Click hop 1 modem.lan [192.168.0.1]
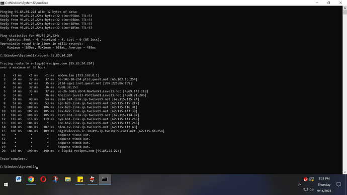The image size is (347, 195). click(78, 75)
